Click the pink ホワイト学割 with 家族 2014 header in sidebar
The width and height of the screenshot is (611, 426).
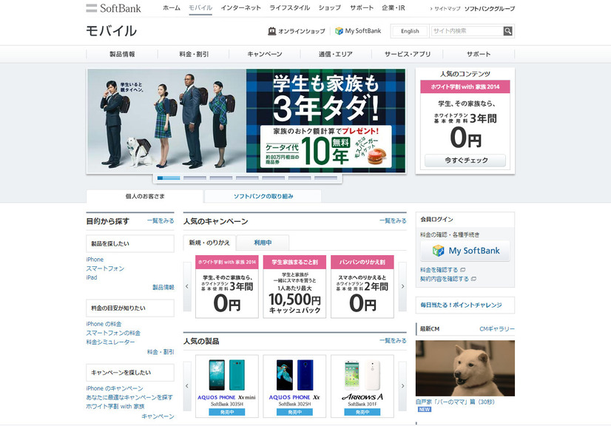click(x=465, y=87)
